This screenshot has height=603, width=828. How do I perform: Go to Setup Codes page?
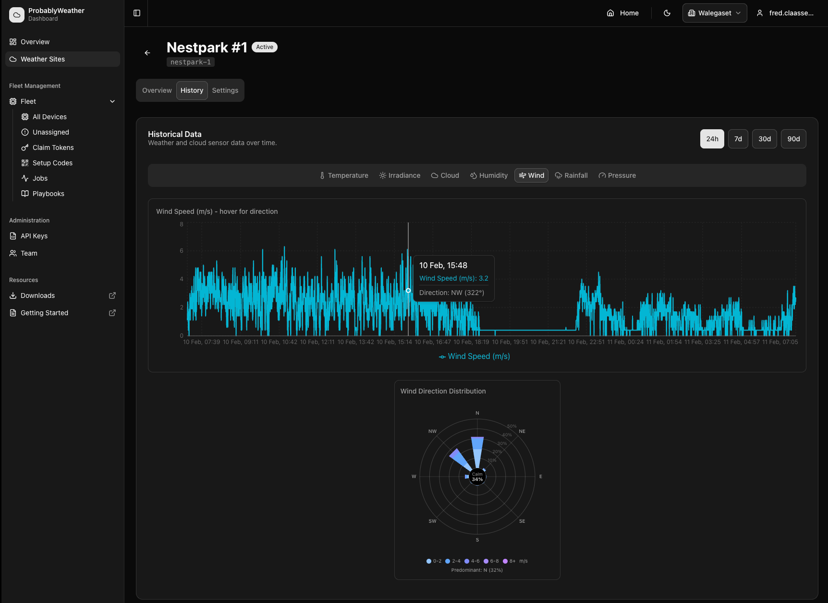click(x=52, y=163)
